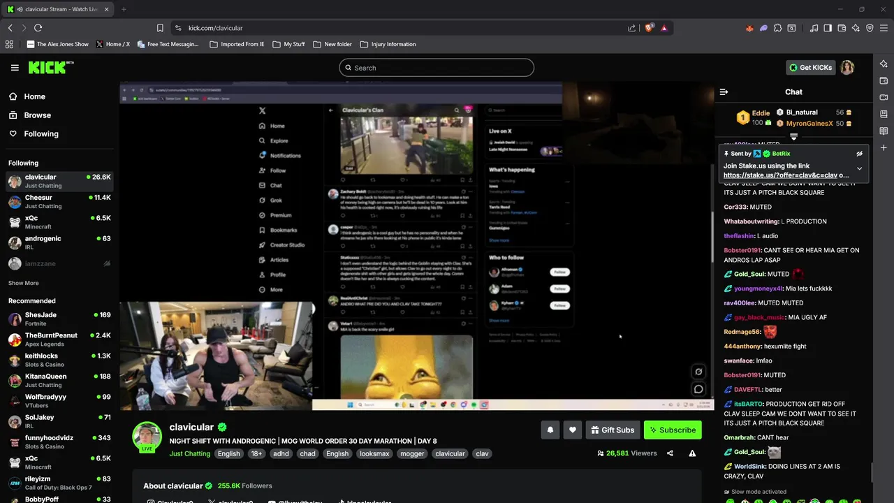Click the Get KICKs button
894x503 pixels.
pos(810,68)
